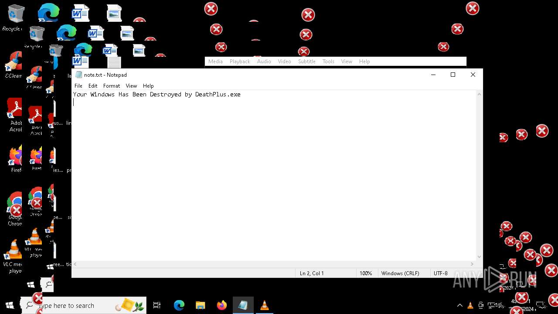
Task: Click the Notepad icon in the title bar
Action: point(78,75)
